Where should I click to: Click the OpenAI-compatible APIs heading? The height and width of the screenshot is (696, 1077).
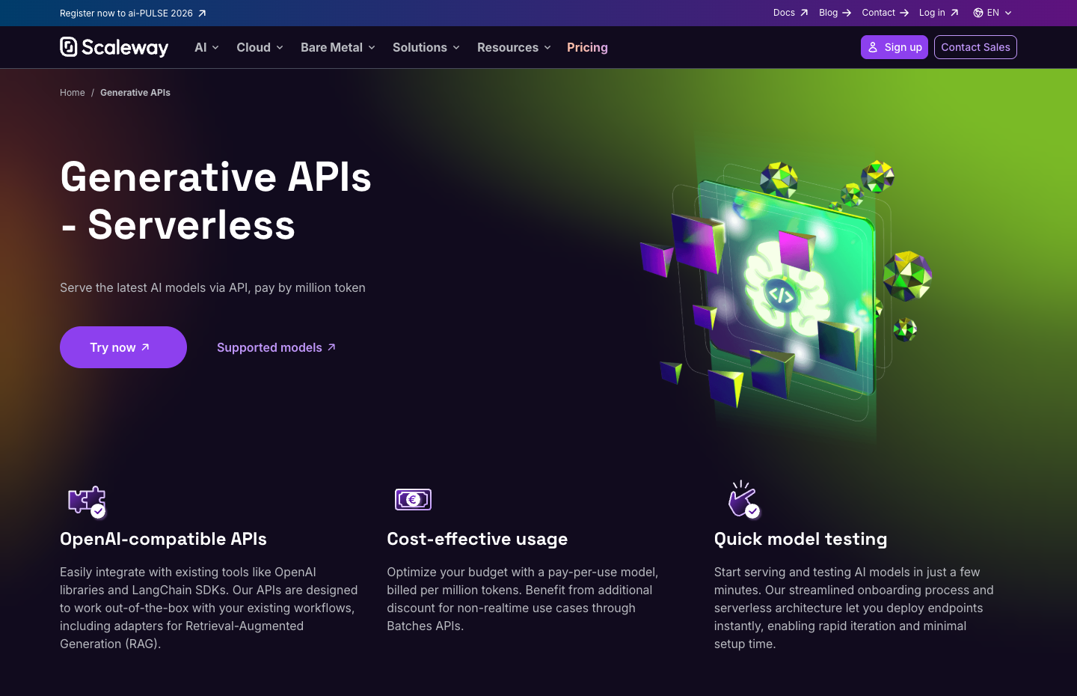coord(163,539)
